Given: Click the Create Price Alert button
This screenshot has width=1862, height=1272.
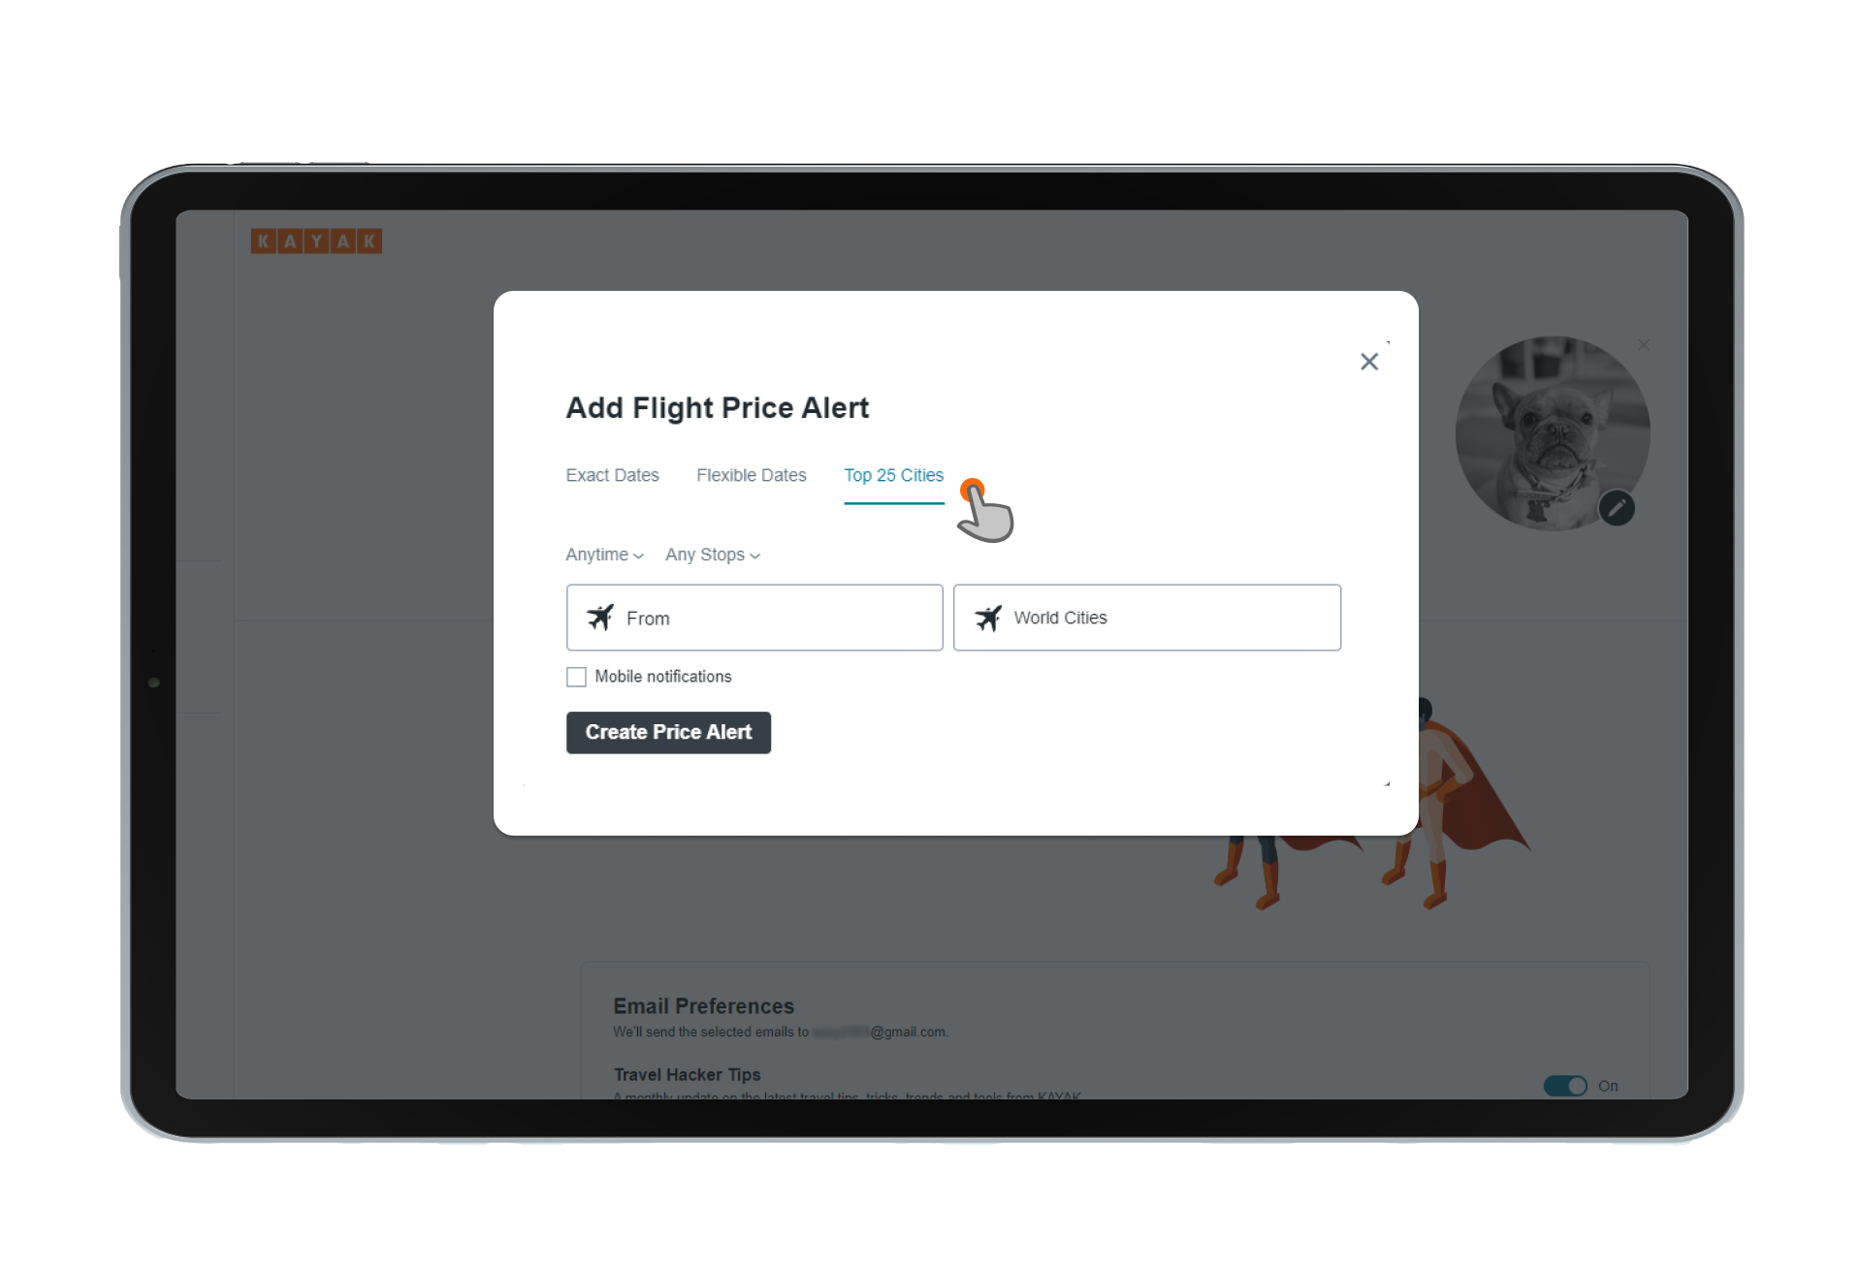Looking at the screenshot, I should coord(666,732).
